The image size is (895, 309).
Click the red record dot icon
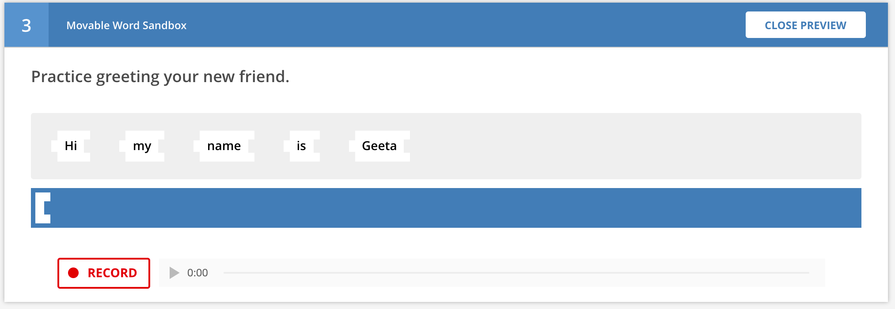[x=73, y=273]
